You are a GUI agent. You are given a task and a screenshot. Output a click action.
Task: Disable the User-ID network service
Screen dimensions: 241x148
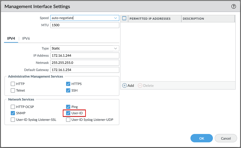(x=68, y=113)
